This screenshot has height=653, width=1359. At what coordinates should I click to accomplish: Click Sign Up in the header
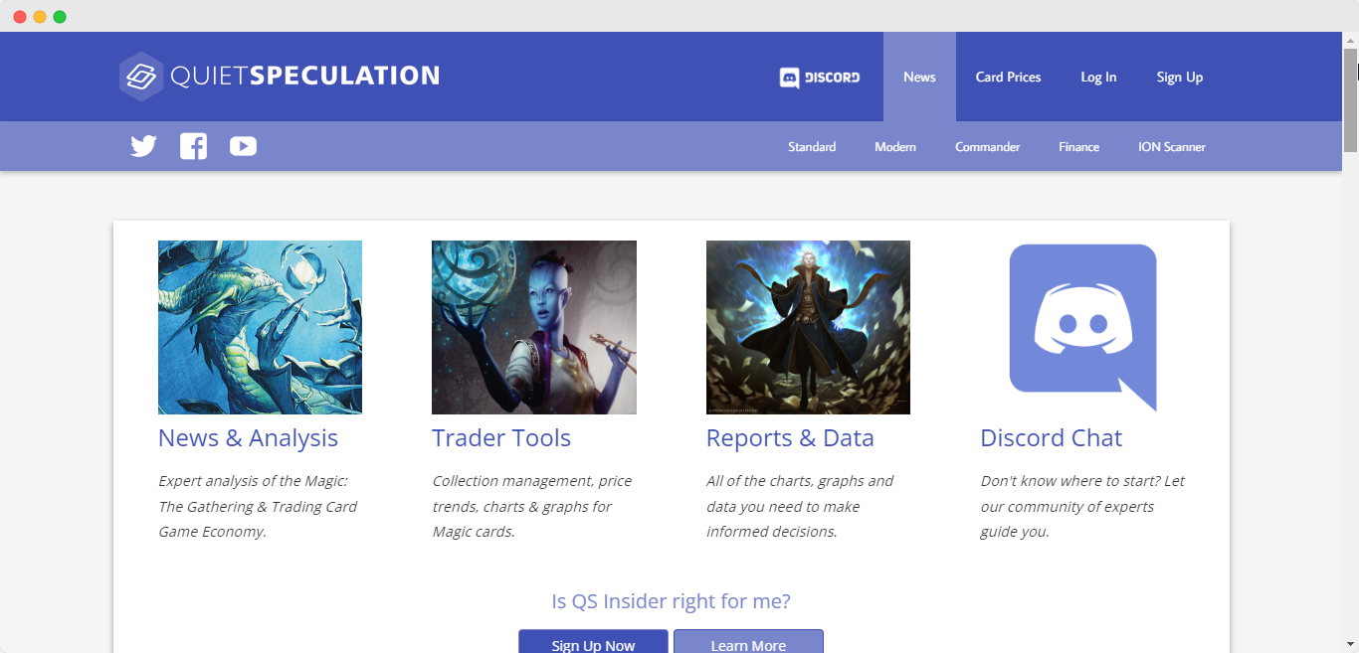(1180, 77)
